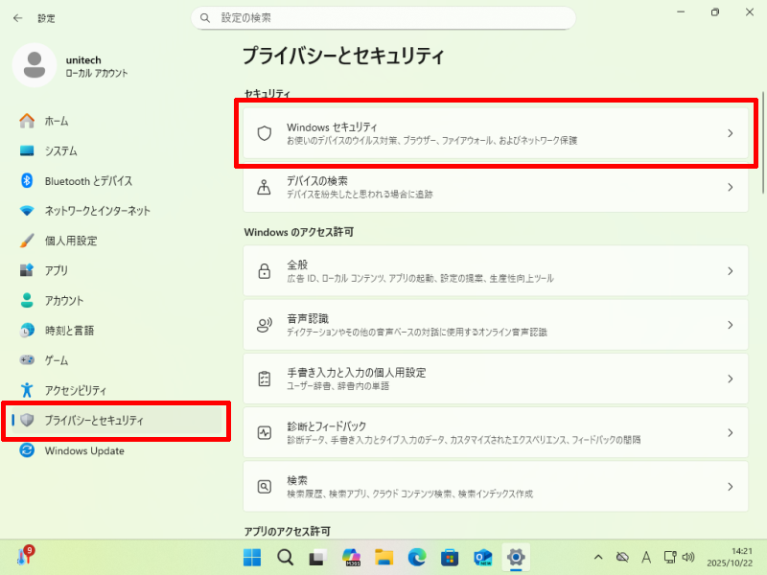Open the デバイスの検索 settings row
The image size is (767, 575).
[x=494, y=187]
